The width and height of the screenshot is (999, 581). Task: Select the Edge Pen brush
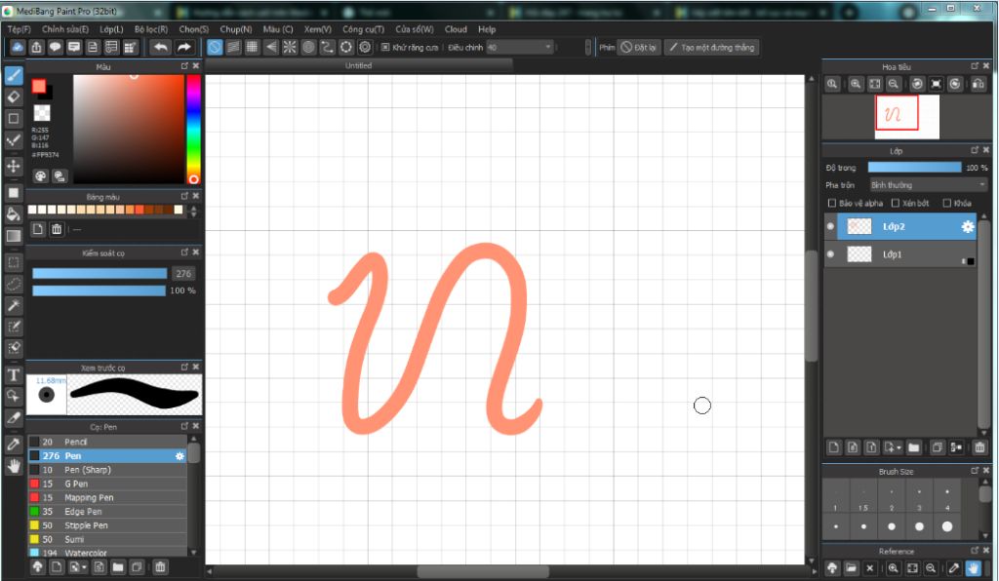[107, 512]
